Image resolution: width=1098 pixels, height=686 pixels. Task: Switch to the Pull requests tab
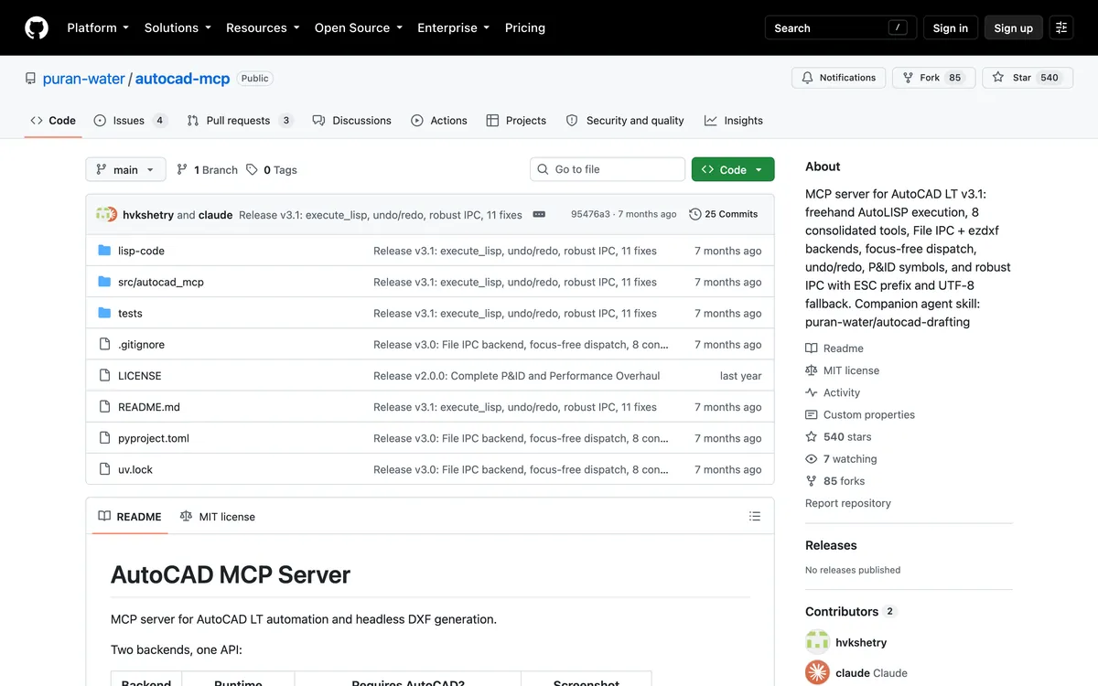240,121
